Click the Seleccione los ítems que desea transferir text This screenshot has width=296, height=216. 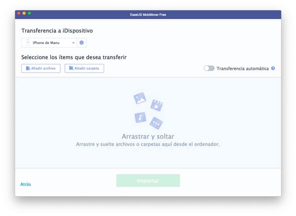(x=74, y=57)
